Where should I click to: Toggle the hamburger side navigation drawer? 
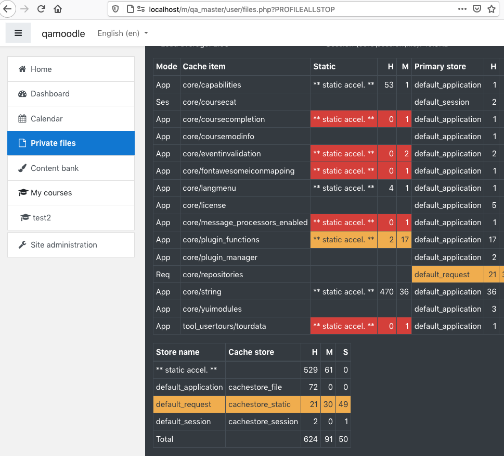click(18, 33)
